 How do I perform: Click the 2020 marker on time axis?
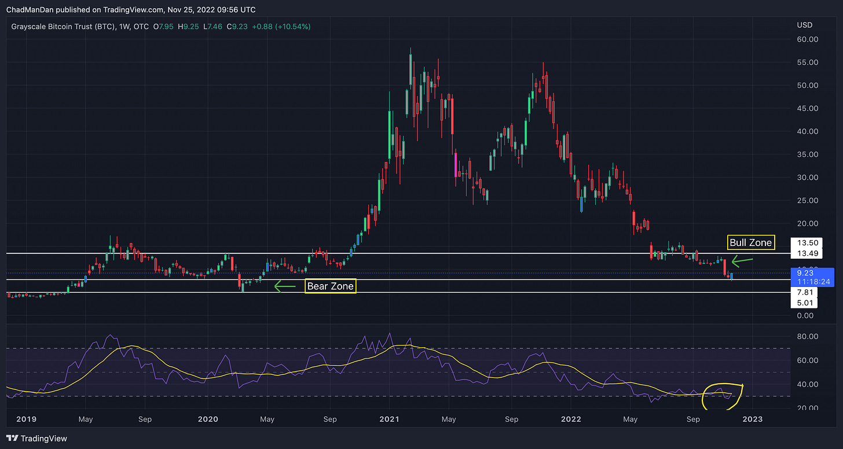click(207, 418)
